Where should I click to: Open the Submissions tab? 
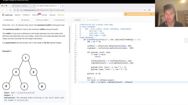point(59,20)
